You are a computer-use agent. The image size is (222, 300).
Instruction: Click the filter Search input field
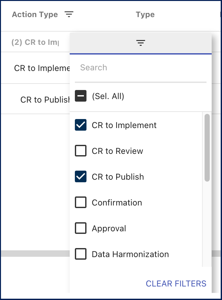(x=140, y=68)
